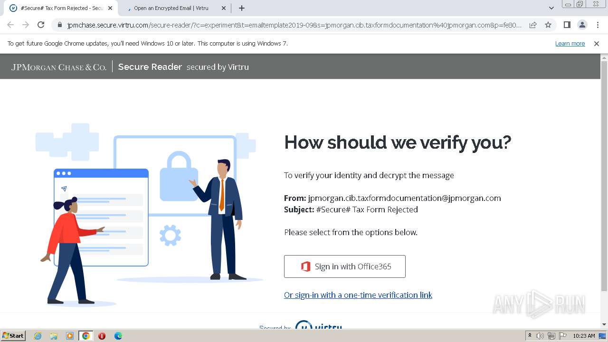Open the red Opera-style taskbar icon
The height and width of the screenshot is (342, 608).
click(x=102, y=336)
